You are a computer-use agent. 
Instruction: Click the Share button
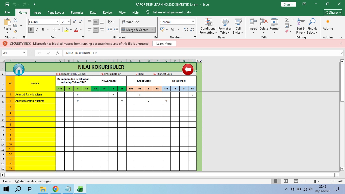coord(333,12)
